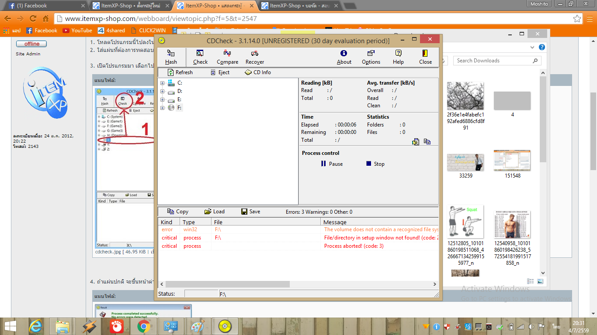597x335 pixels.
Task: Open the Compare tool
Action: tap(227, 57)
